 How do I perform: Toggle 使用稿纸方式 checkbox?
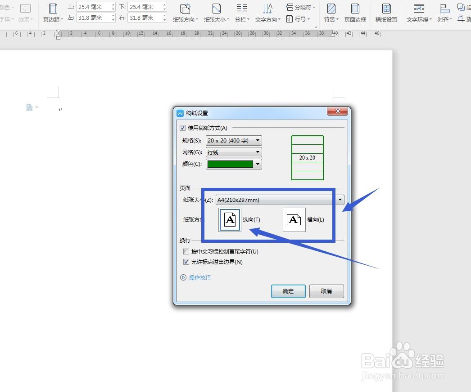(x=182, y=128)
